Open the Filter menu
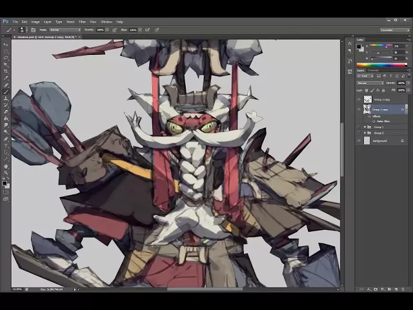 pyautogui.click(x=82, y=22)
